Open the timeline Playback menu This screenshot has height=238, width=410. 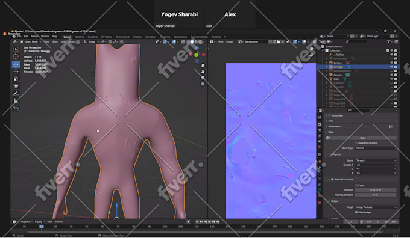(27, 222)
